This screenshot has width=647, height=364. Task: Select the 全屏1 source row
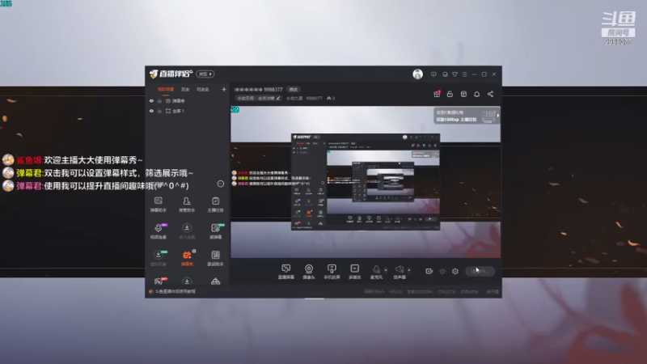tap(188, 111)
